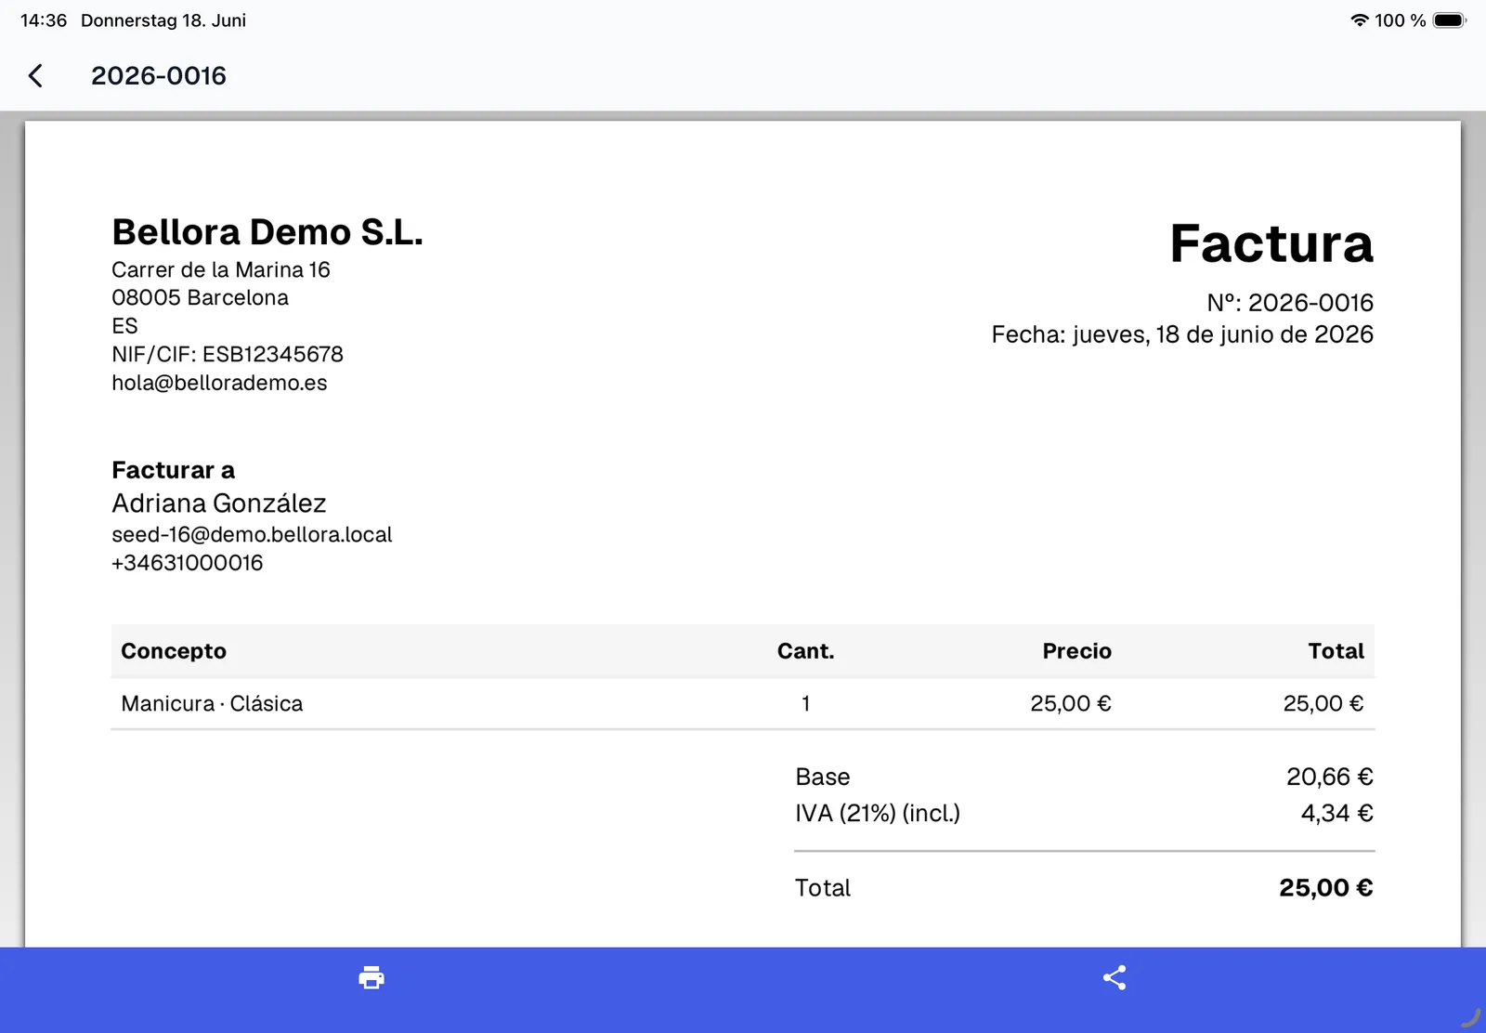Select the Base label in totals
This screenshot has height=1033, width=1486.
[x=823, y=777]
